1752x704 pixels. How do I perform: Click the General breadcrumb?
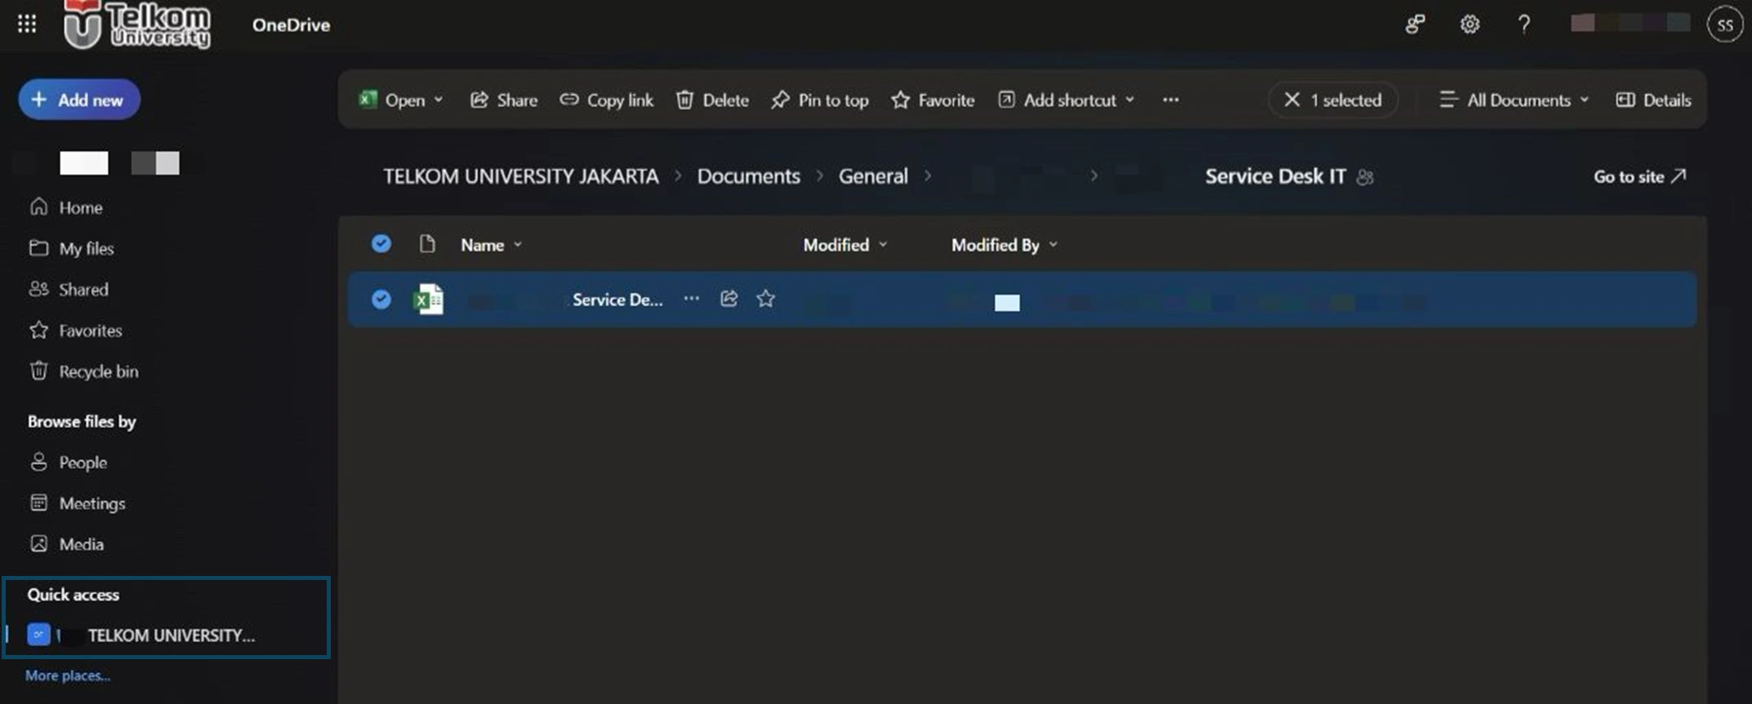[873, 176]
